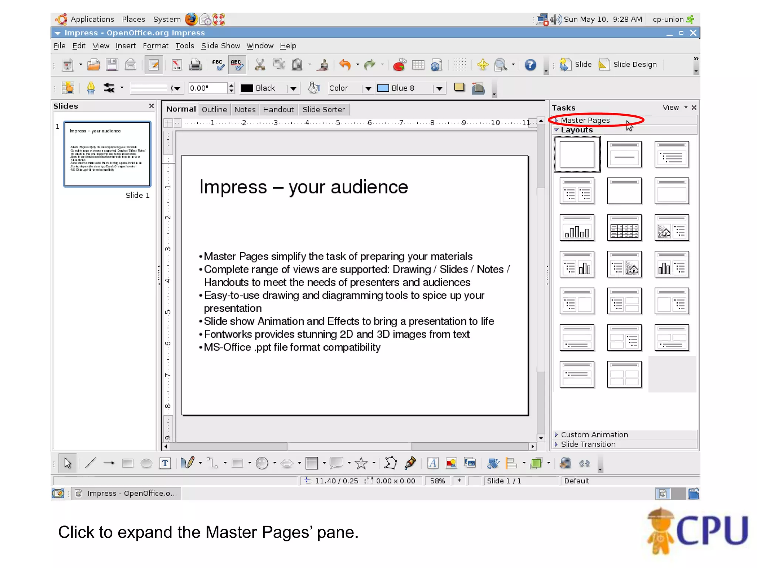This screenshot has width=757, height=568.
Task: Click the Slide Design button
Action: point(628,64)
